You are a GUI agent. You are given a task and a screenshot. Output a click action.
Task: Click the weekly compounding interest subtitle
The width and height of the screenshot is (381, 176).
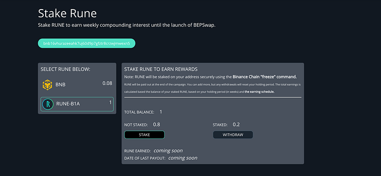(x=127, y=25)
